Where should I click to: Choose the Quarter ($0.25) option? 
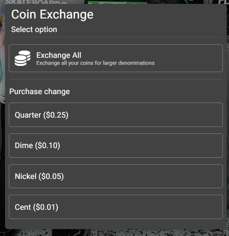click(116, 115)
